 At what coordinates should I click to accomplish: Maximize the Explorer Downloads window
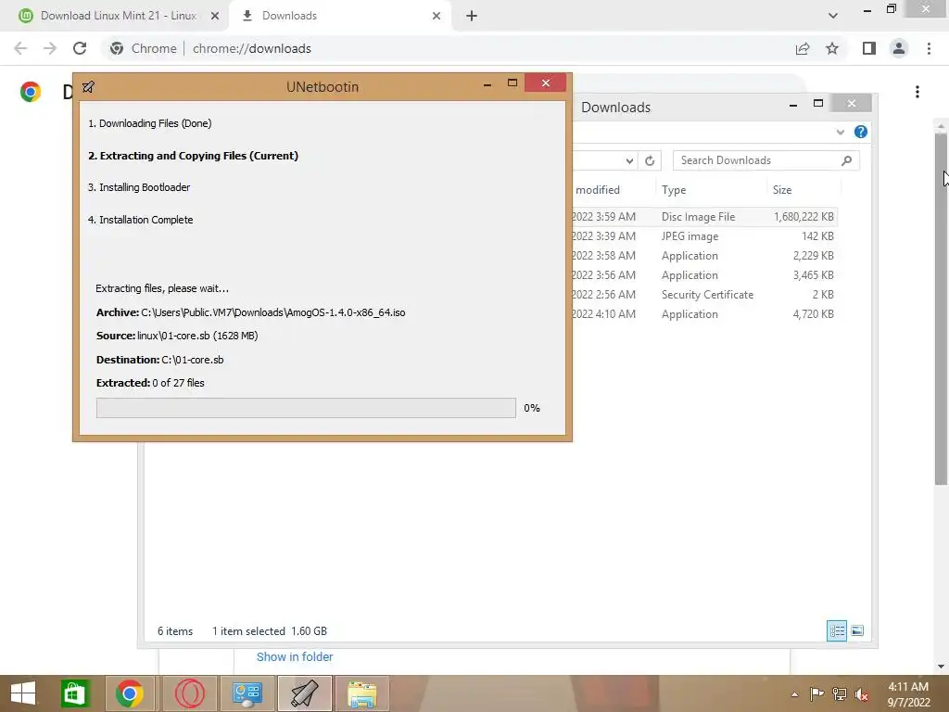(818, 104)
